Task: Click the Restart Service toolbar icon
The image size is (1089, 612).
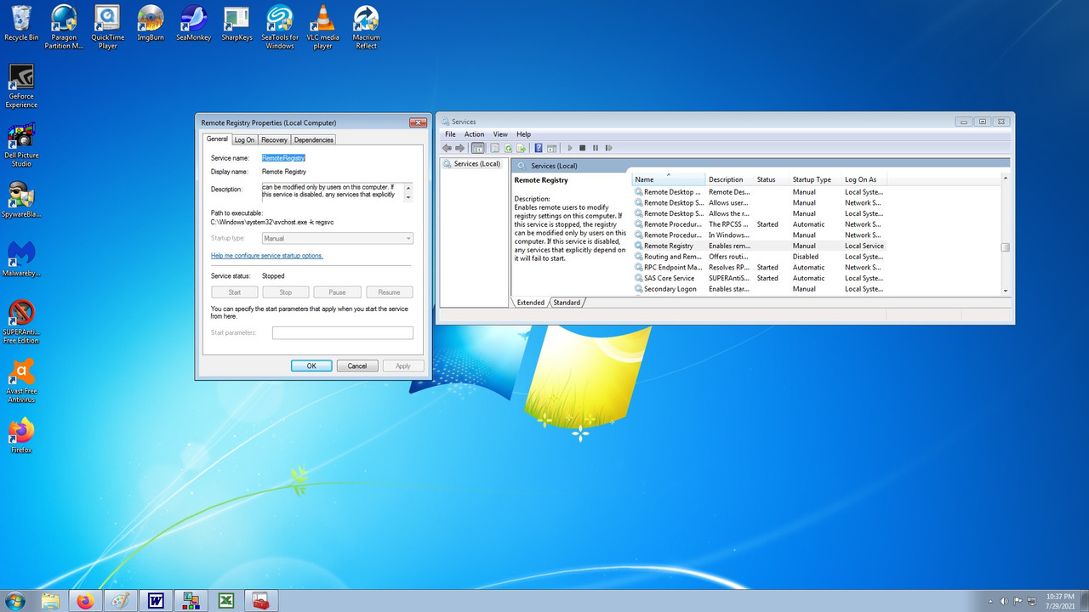Action: pyautogui.click(x=608, y=148)
